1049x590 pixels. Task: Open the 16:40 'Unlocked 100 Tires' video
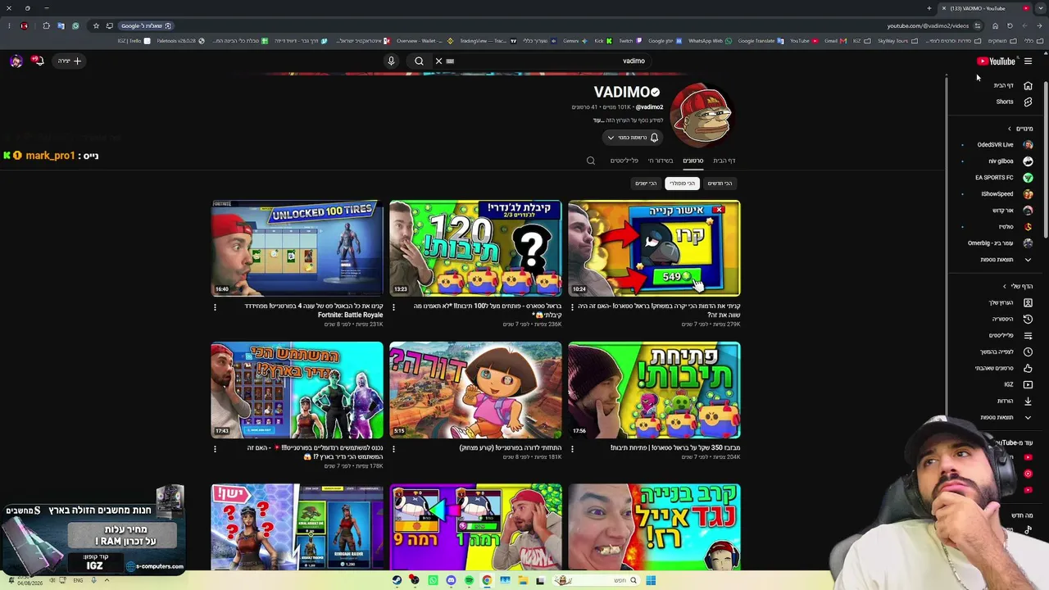(x=297, y=248)
